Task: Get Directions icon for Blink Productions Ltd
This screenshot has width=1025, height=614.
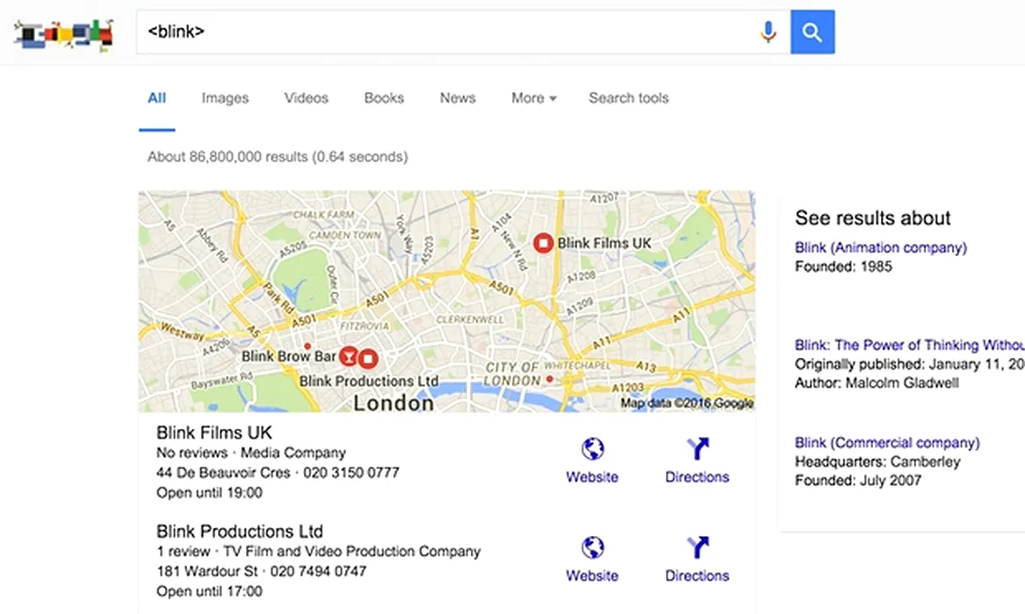Action: tap(697, 549)
